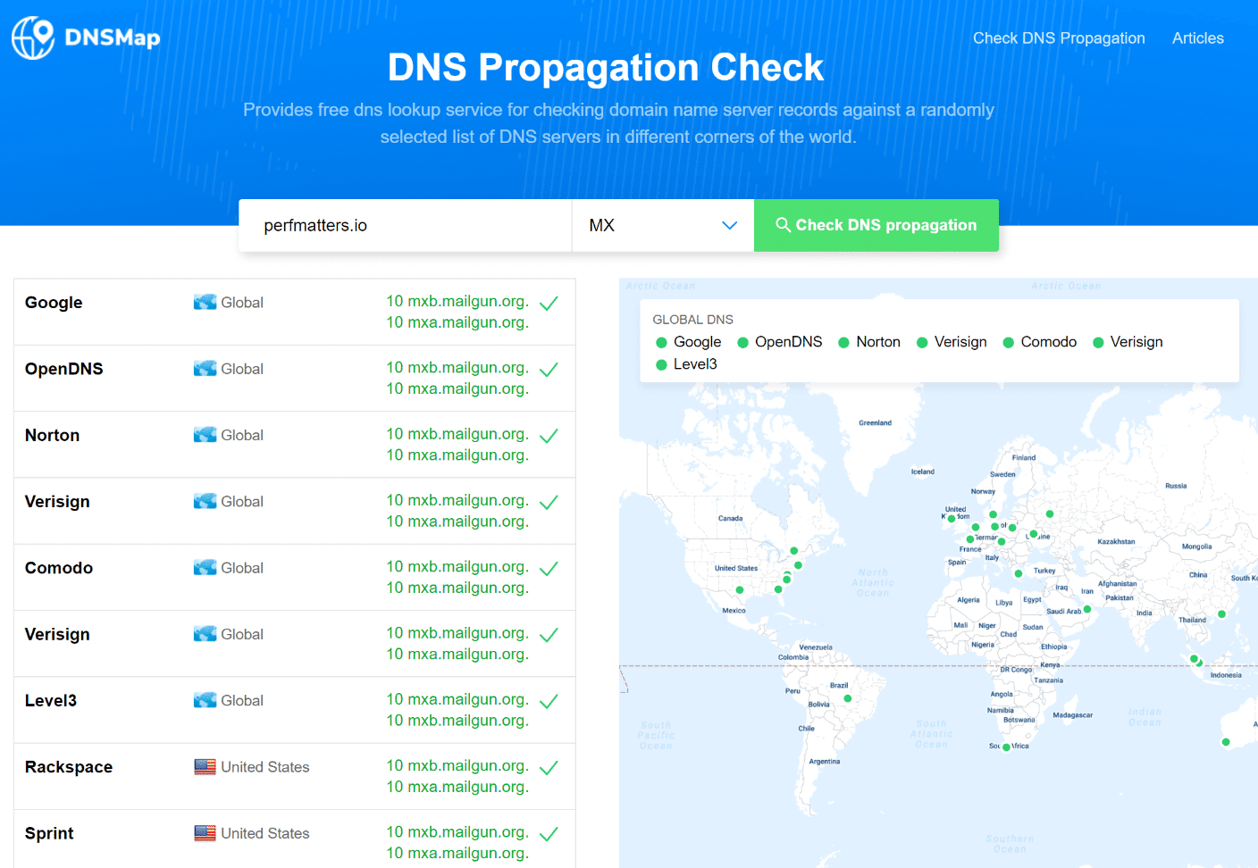
Task: Open Check DNS Propagation nav link
Action: pos(1059,38)
